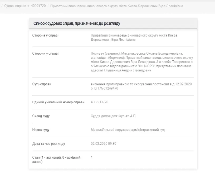This screenshot has height=189, width=215.
Task: Click the 'Суддя-доповідач: Фульга А.П.' text
Action: coord(113,116)
